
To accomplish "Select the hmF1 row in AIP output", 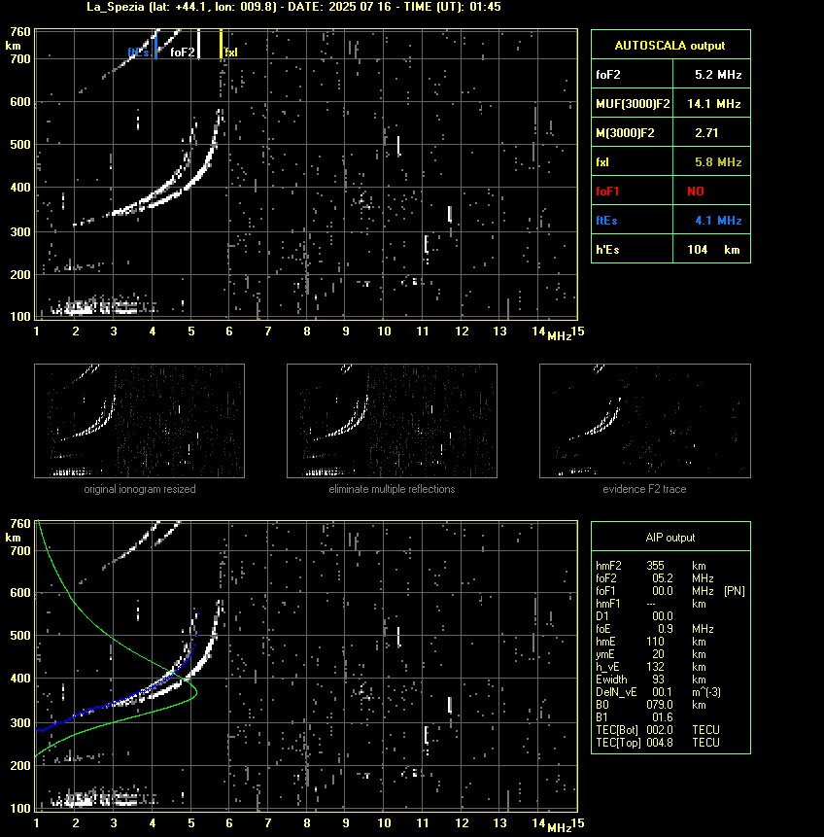I will click(651, 604).
